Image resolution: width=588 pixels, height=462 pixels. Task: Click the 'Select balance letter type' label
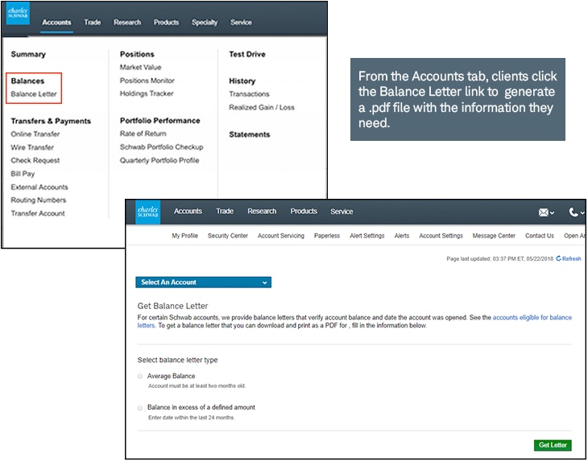pos(177,360)
